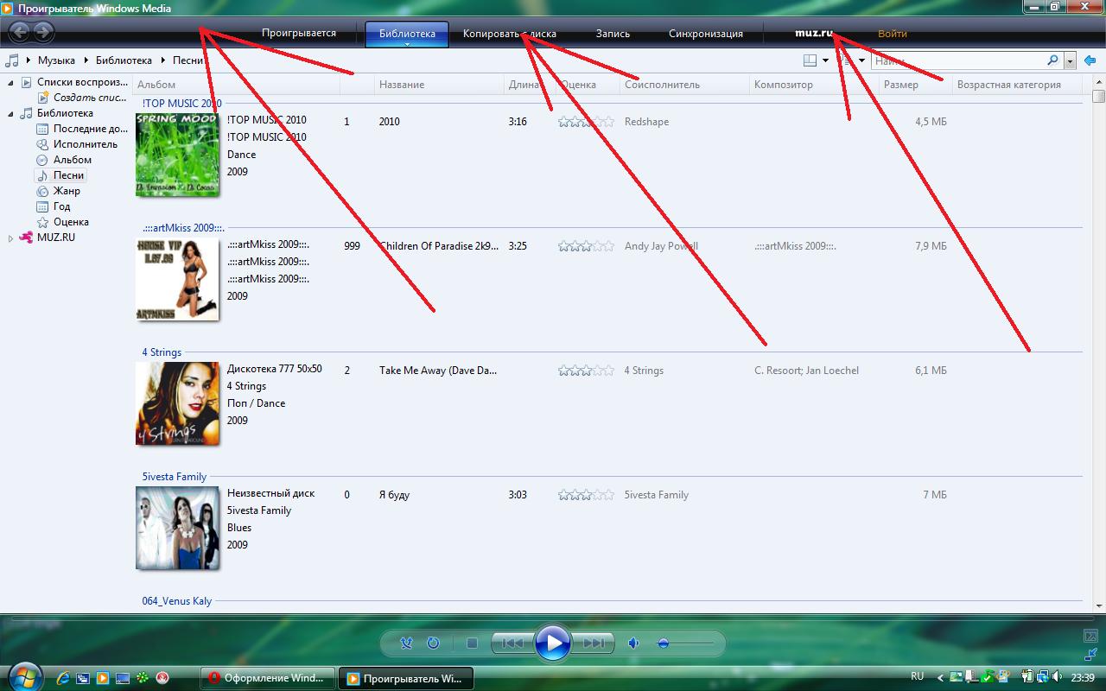
Task: Click the 4 Strings album cover
Action: [177, 403]
